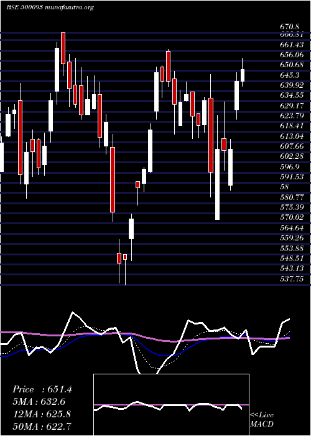This screenshot has width=311, height=436.
Task: Click the 575.39 price axis label
Action: [x=292, y=207]
